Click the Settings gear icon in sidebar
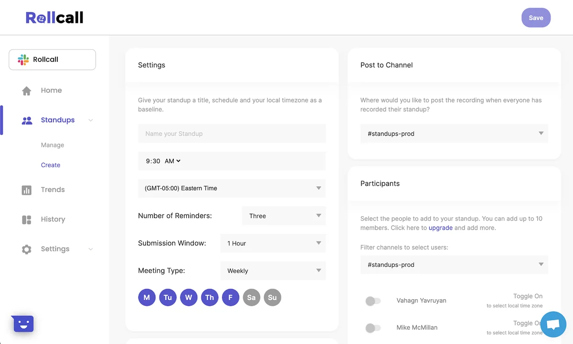This screenshot has height=344, width=573. [x=27, y=249]
